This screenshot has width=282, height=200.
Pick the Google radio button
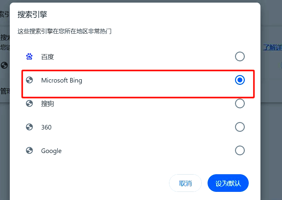point(240,150)
